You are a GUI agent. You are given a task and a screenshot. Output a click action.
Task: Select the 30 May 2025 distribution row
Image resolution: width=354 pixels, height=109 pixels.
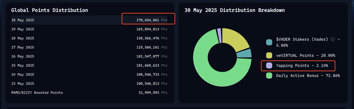click(x=89, y=20)
